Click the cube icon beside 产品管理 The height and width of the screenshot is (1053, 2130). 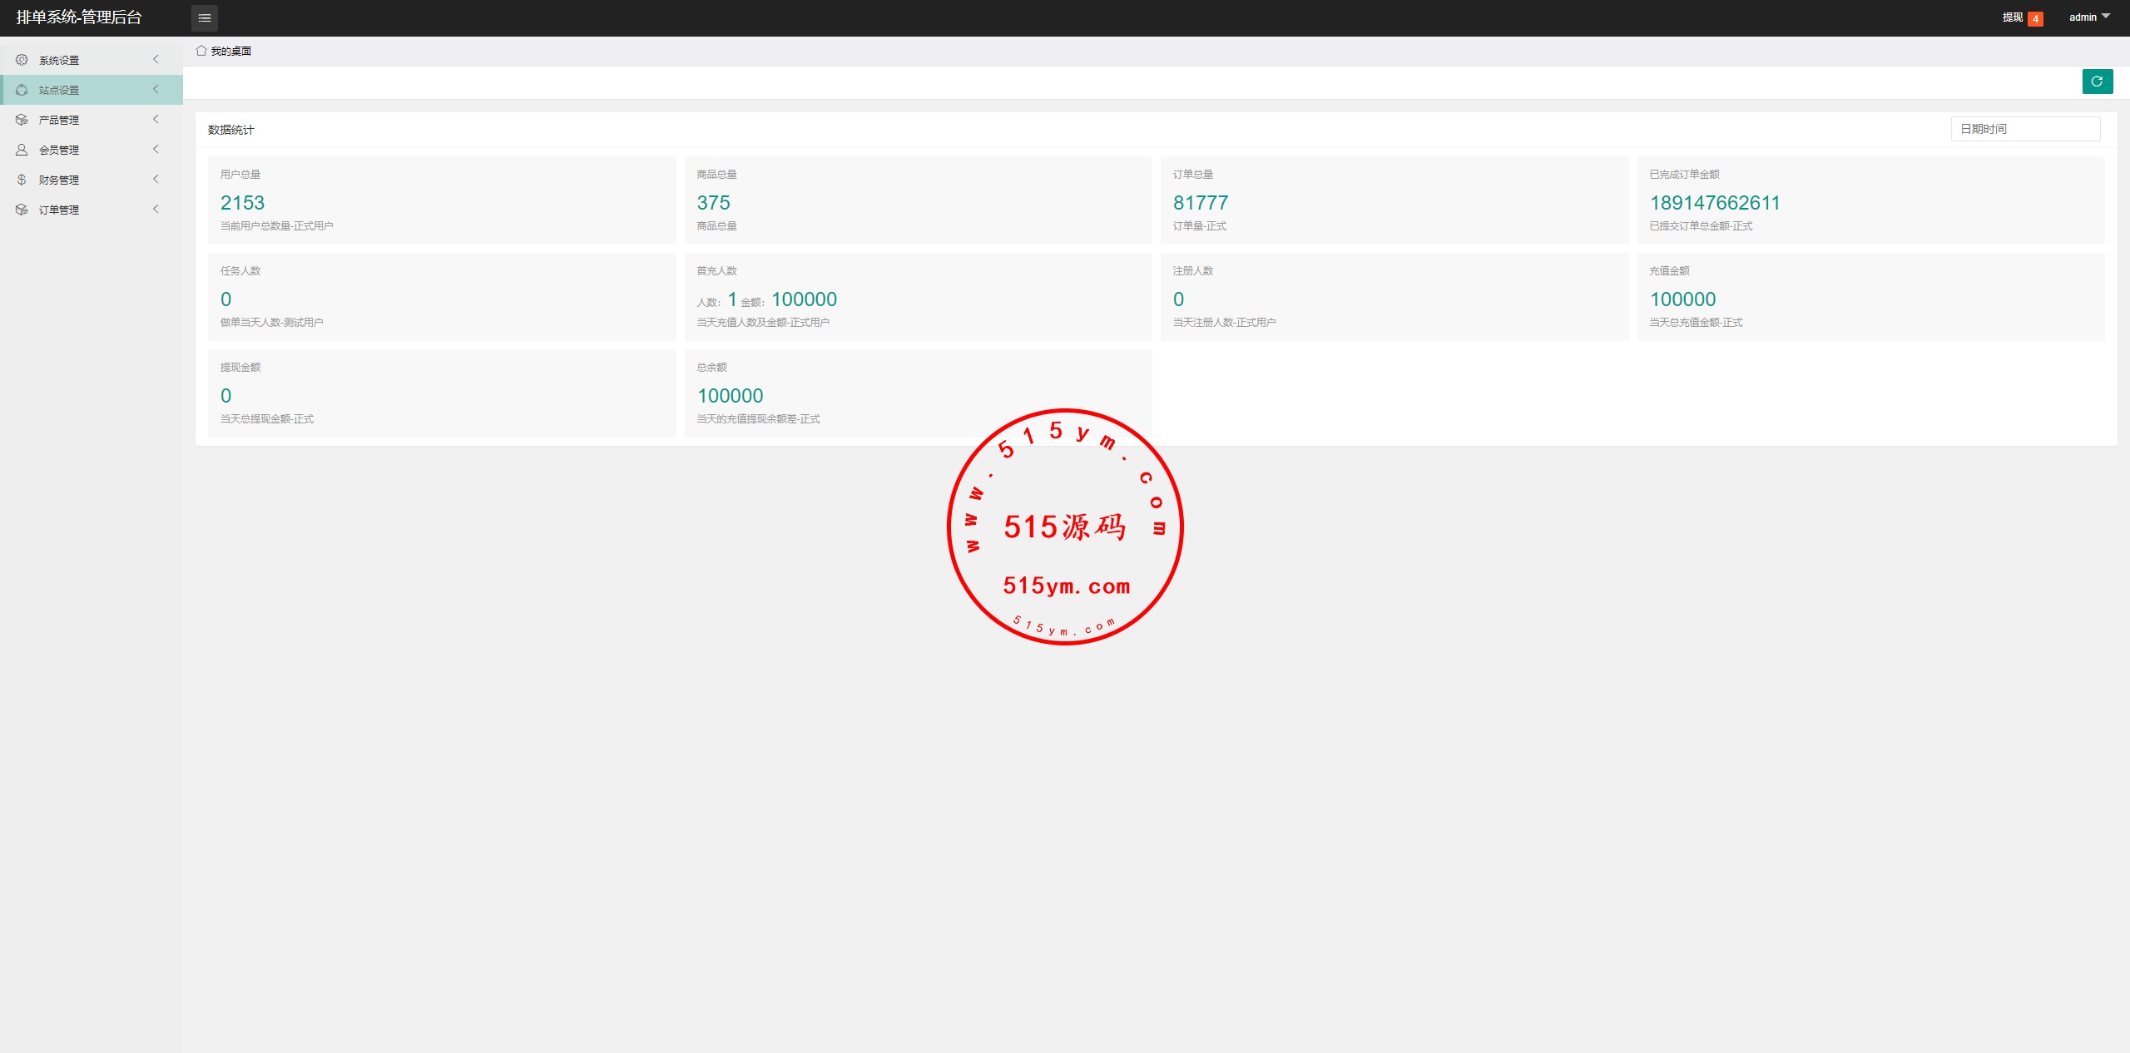22,120
